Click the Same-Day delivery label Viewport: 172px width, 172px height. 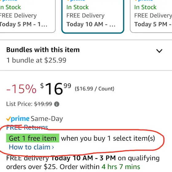coord(47,119)
